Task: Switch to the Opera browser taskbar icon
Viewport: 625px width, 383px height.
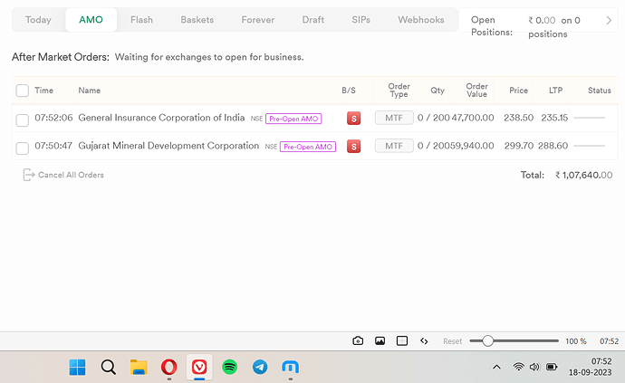Action: 169,367
